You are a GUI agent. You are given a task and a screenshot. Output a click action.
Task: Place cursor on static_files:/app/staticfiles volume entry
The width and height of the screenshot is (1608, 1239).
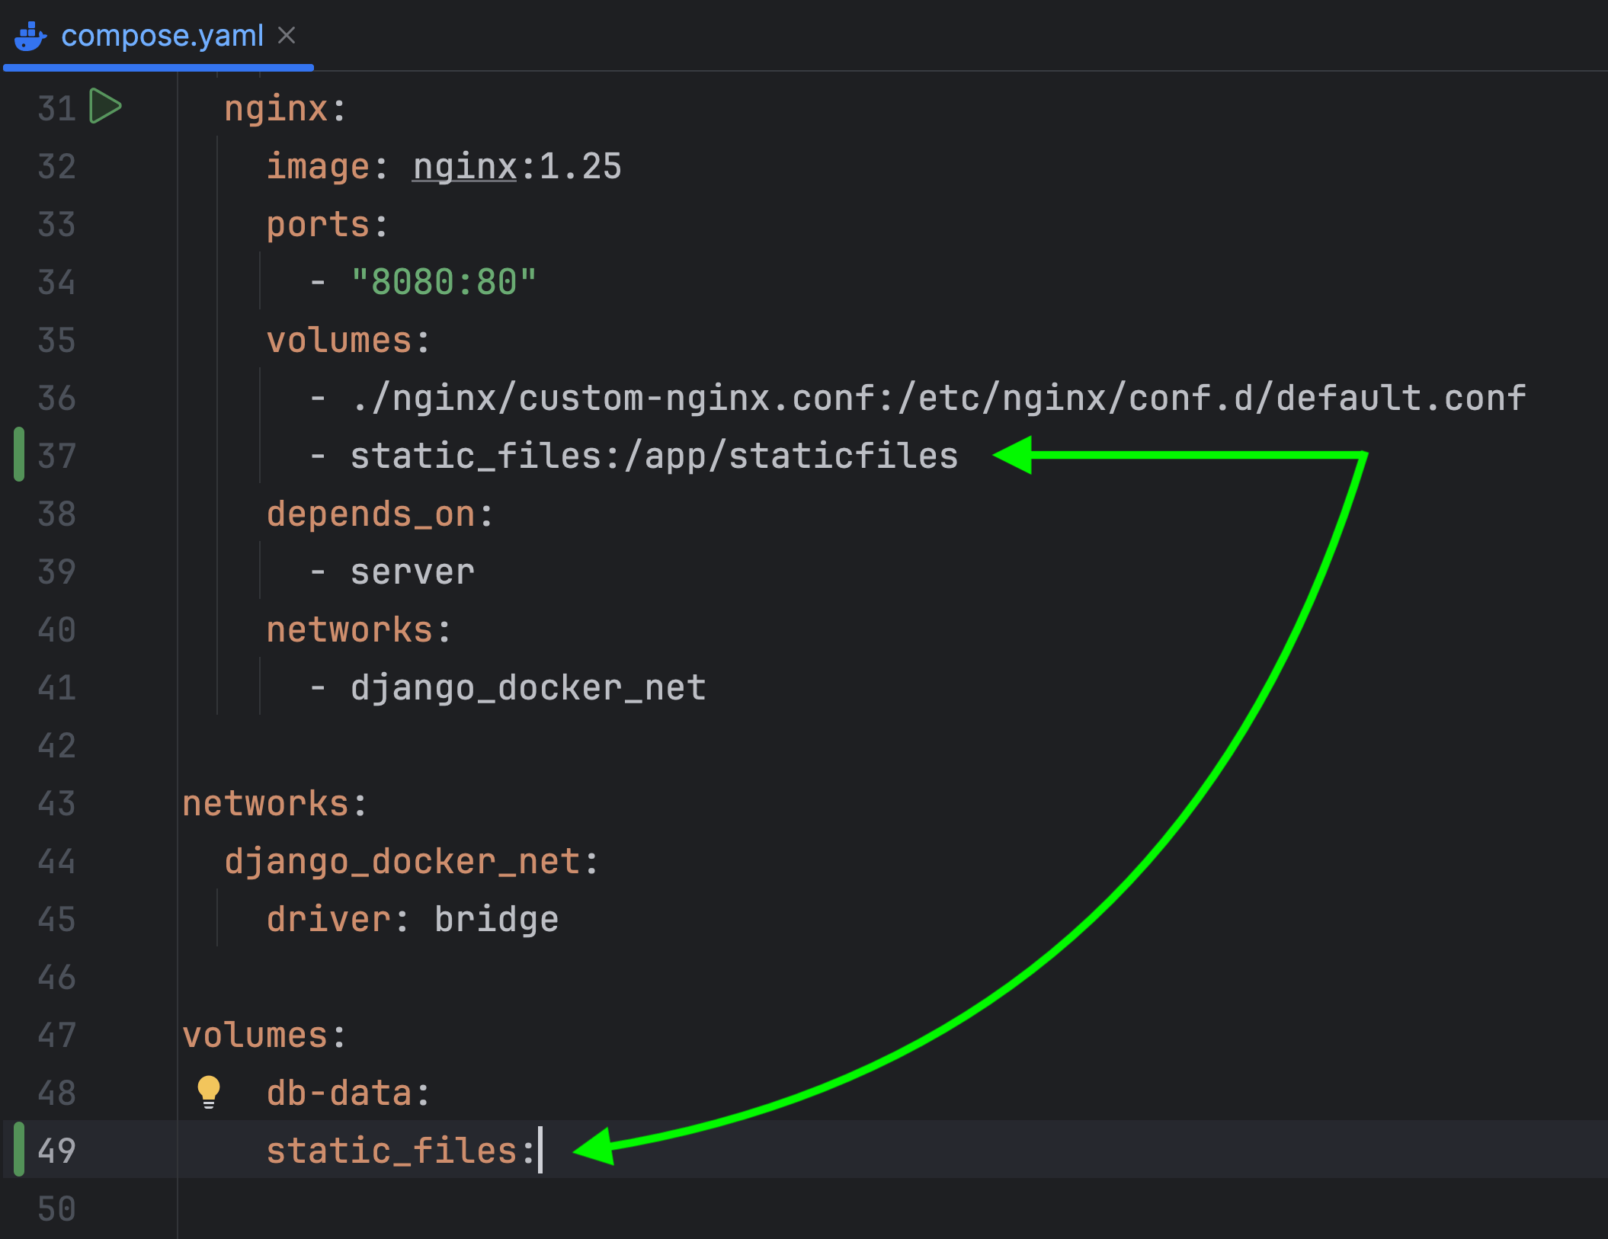coord(653,456)
